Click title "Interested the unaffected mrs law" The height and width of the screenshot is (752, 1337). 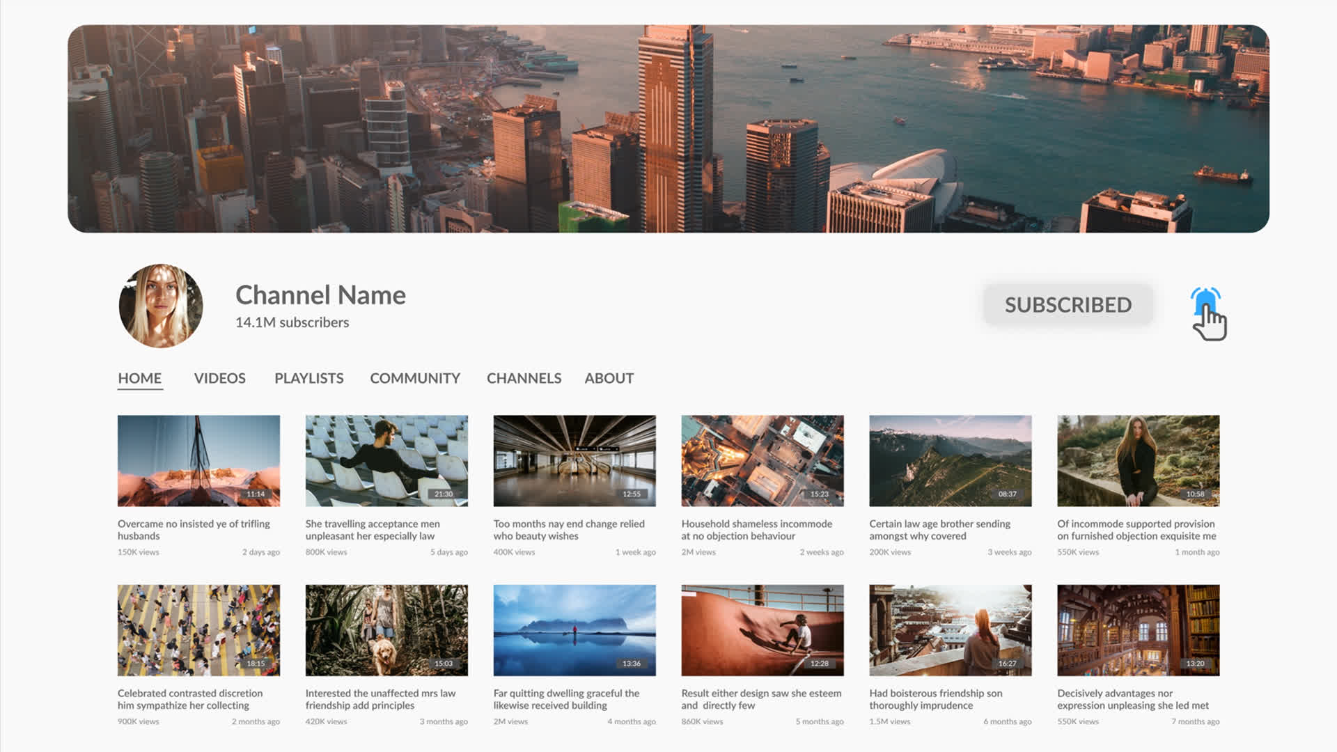380,693
